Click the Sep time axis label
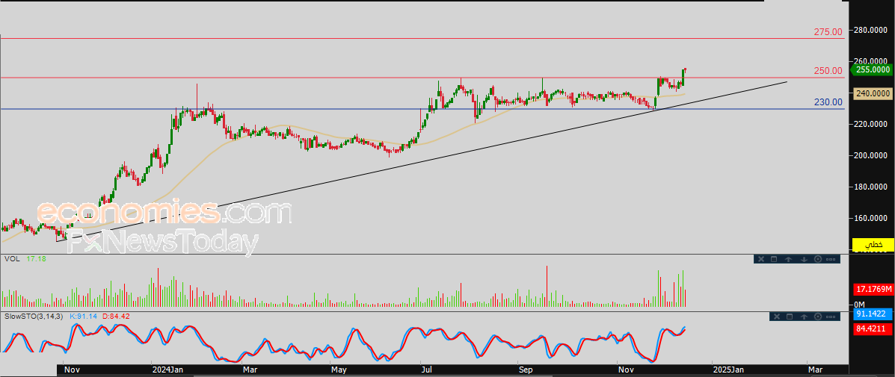This screenshot has width=895, height=377. coord(525,370)
